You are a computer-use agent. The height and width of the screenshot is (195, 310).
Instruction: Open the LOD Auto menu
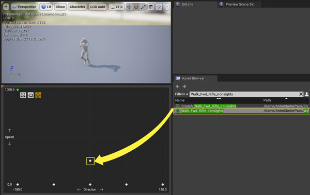[98, 7]
